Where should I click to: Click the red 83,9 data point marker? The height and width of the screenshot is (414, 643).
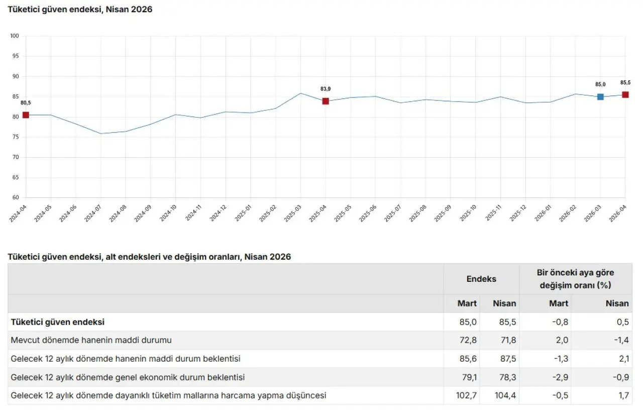click(326, 101)
